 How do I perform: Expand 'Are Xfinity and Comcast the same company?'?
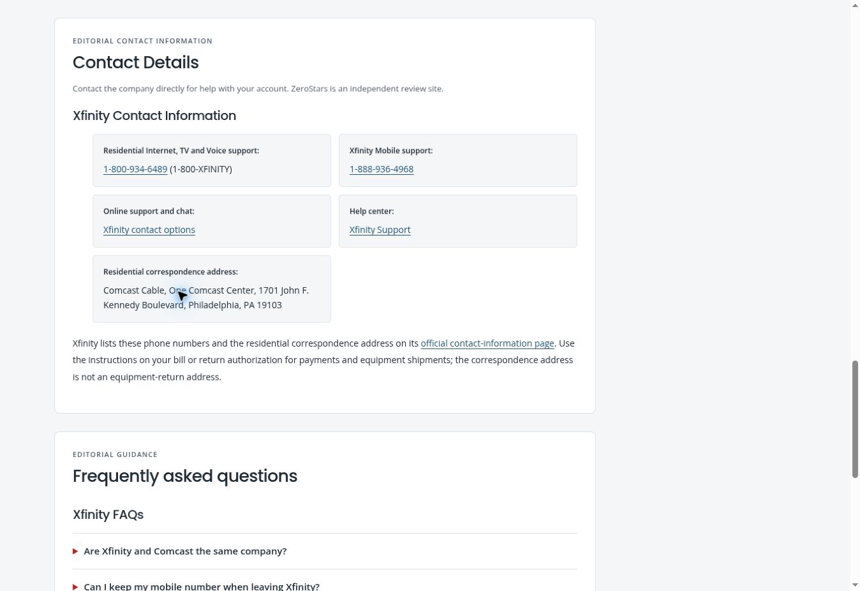(325, 551)
